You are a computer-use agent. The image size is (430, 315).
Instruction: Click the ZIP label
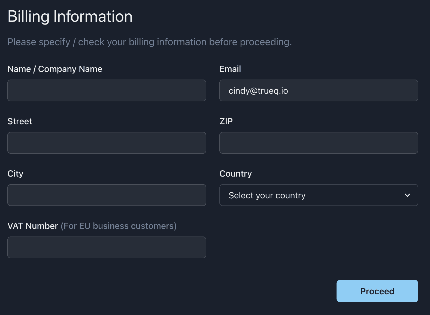point(226,121)
